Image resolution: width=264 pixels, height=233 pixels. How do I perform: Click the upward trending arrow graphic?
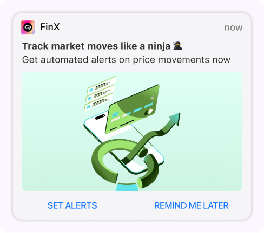tap(151, 137)
